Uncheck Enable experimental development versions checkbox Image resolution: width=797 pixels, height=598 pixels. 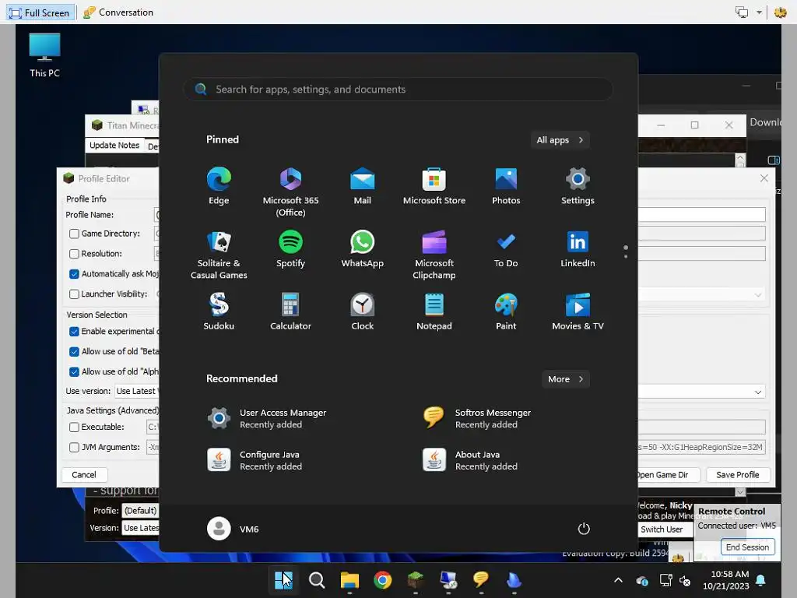point(74,332)
